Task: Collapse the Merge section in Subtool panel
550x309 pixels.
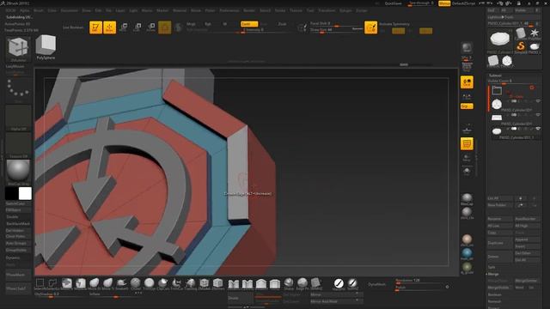Action: pos(493,274)
